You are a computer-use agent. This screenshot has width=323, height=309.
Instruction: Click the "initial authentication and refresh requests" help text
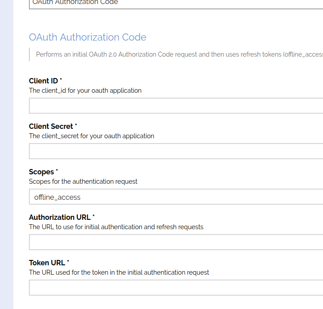point(116,227)
